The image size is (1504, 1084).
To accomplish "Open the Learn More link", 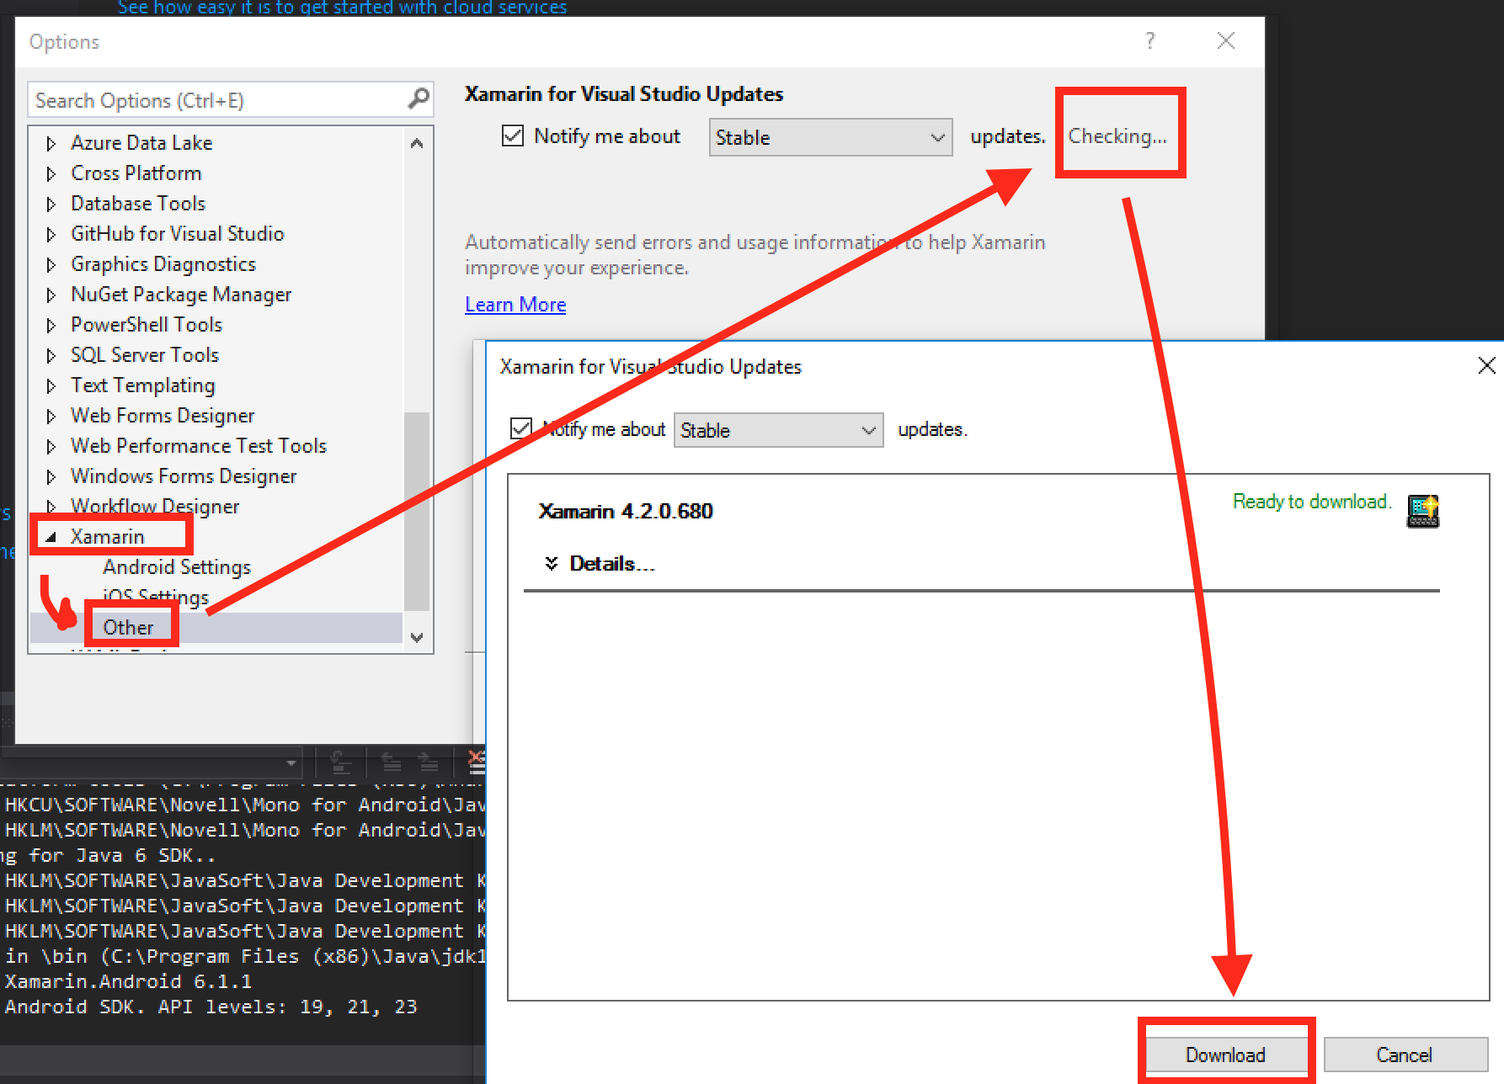I will click(x=515, y=305).
